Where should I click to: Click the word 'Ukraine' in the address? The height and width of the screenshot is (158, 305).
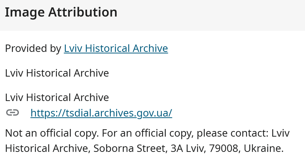coord(264,149)
